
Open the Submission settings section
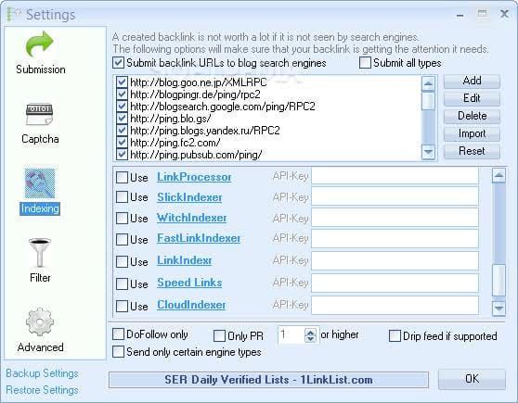tap(40, 53)
